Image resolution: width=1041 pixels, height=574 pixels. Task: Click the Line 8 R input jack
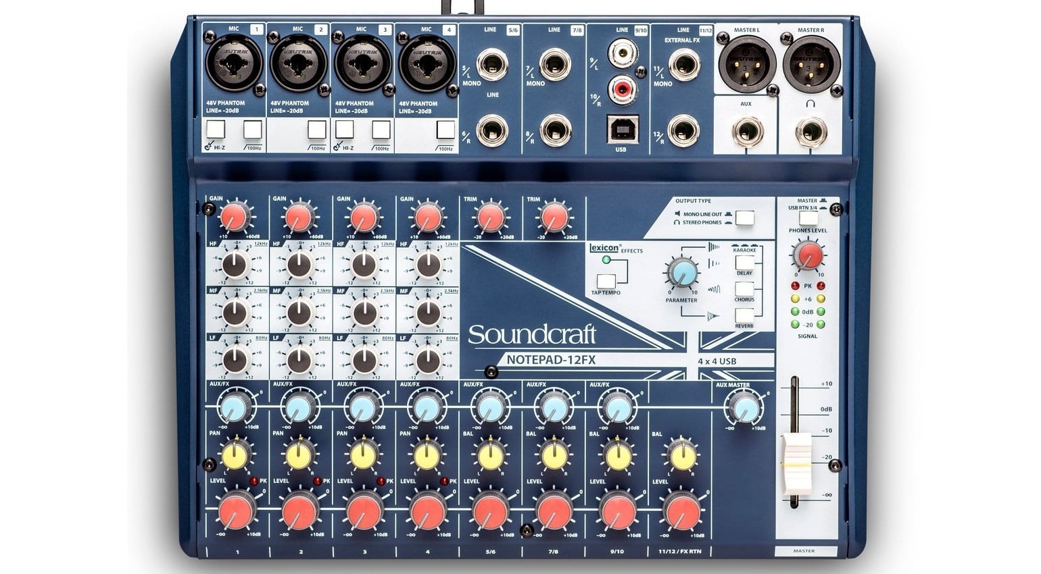pos(556,130)
